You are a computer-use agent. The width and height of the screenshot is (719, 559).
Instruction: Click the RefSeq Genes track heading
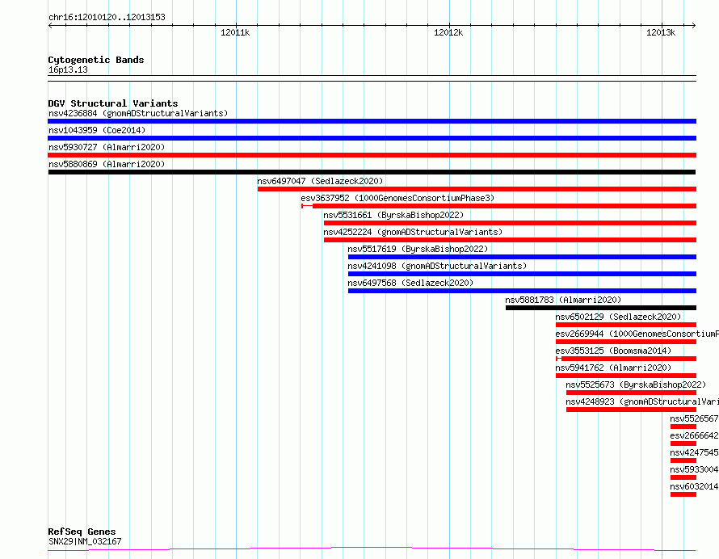(x=82, y=532)
